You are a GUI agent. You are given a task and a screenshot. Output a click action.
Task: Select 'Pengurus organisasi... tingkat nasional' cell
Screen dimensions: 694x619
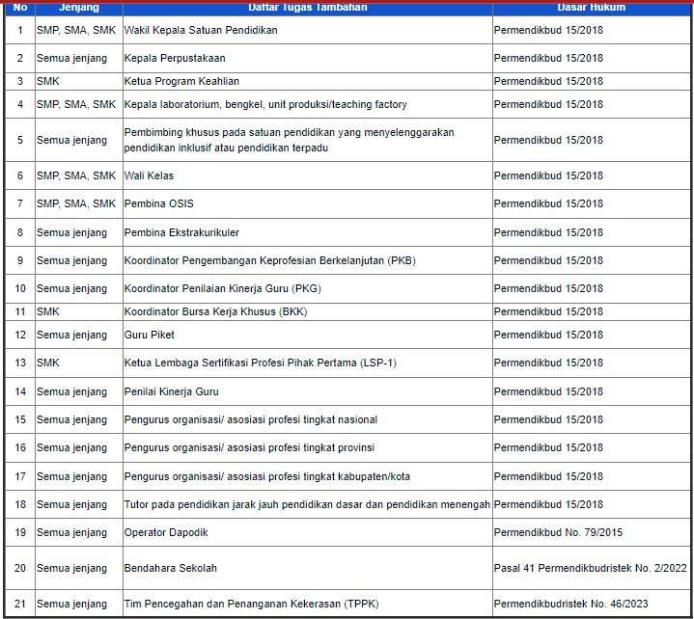tap(308, 419)
